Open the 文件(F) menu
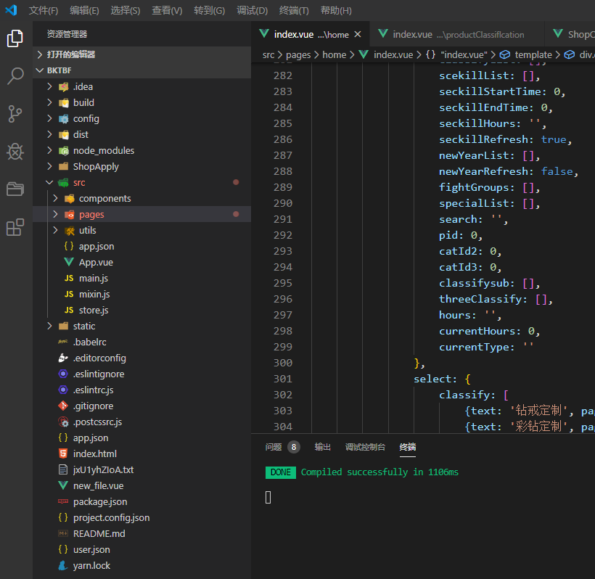 [44, 10]
